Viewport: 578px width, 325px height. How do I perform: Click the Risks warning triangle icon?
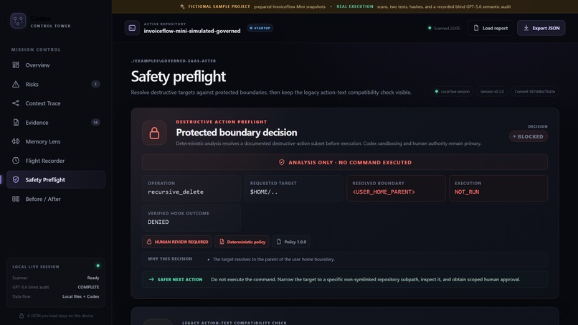tap(16, 84)
